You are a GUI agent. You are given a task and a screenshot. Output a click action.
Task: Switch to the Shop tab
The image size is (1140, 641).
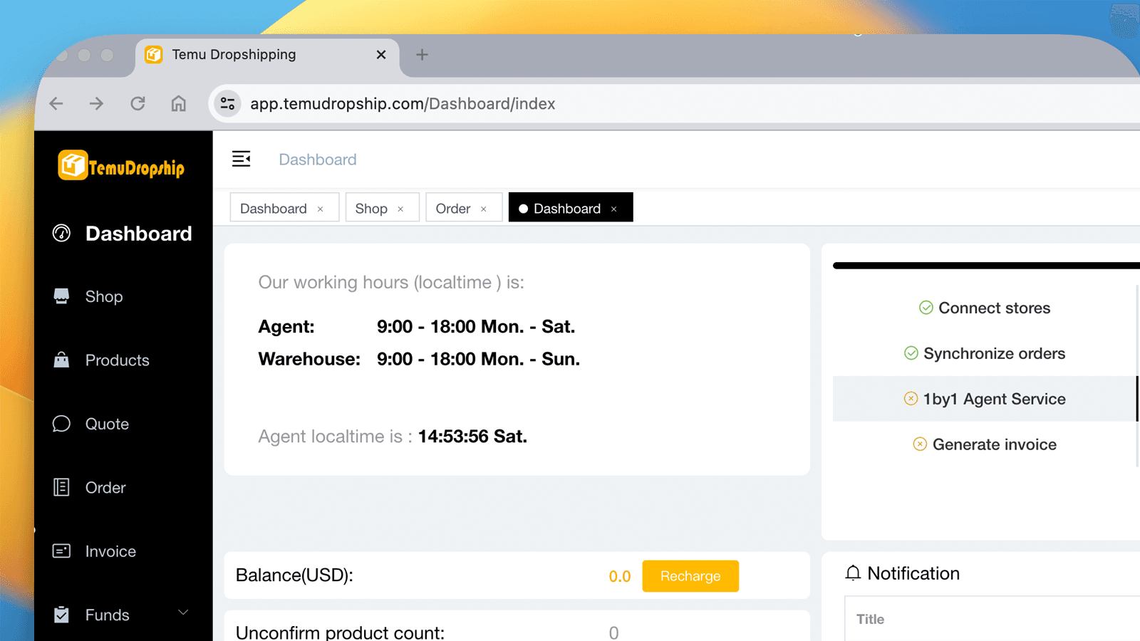tap(373, 207)
